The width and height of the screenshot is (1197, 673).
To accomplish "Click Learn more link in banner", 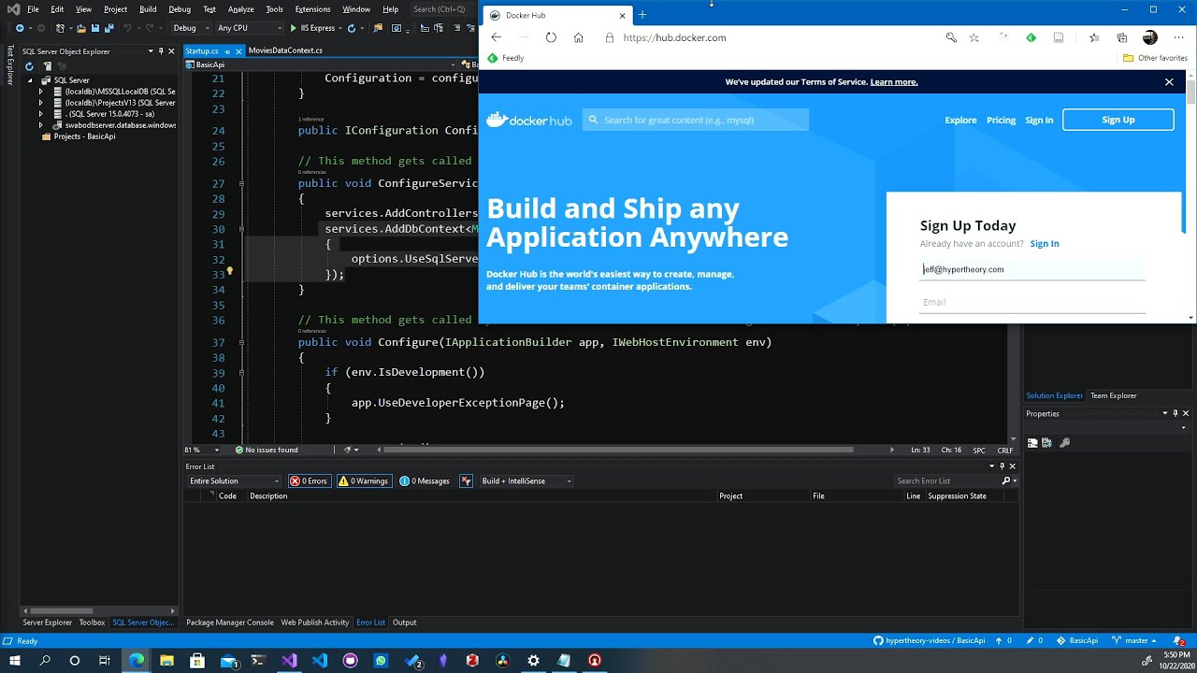I will click(x=894, y=82).
